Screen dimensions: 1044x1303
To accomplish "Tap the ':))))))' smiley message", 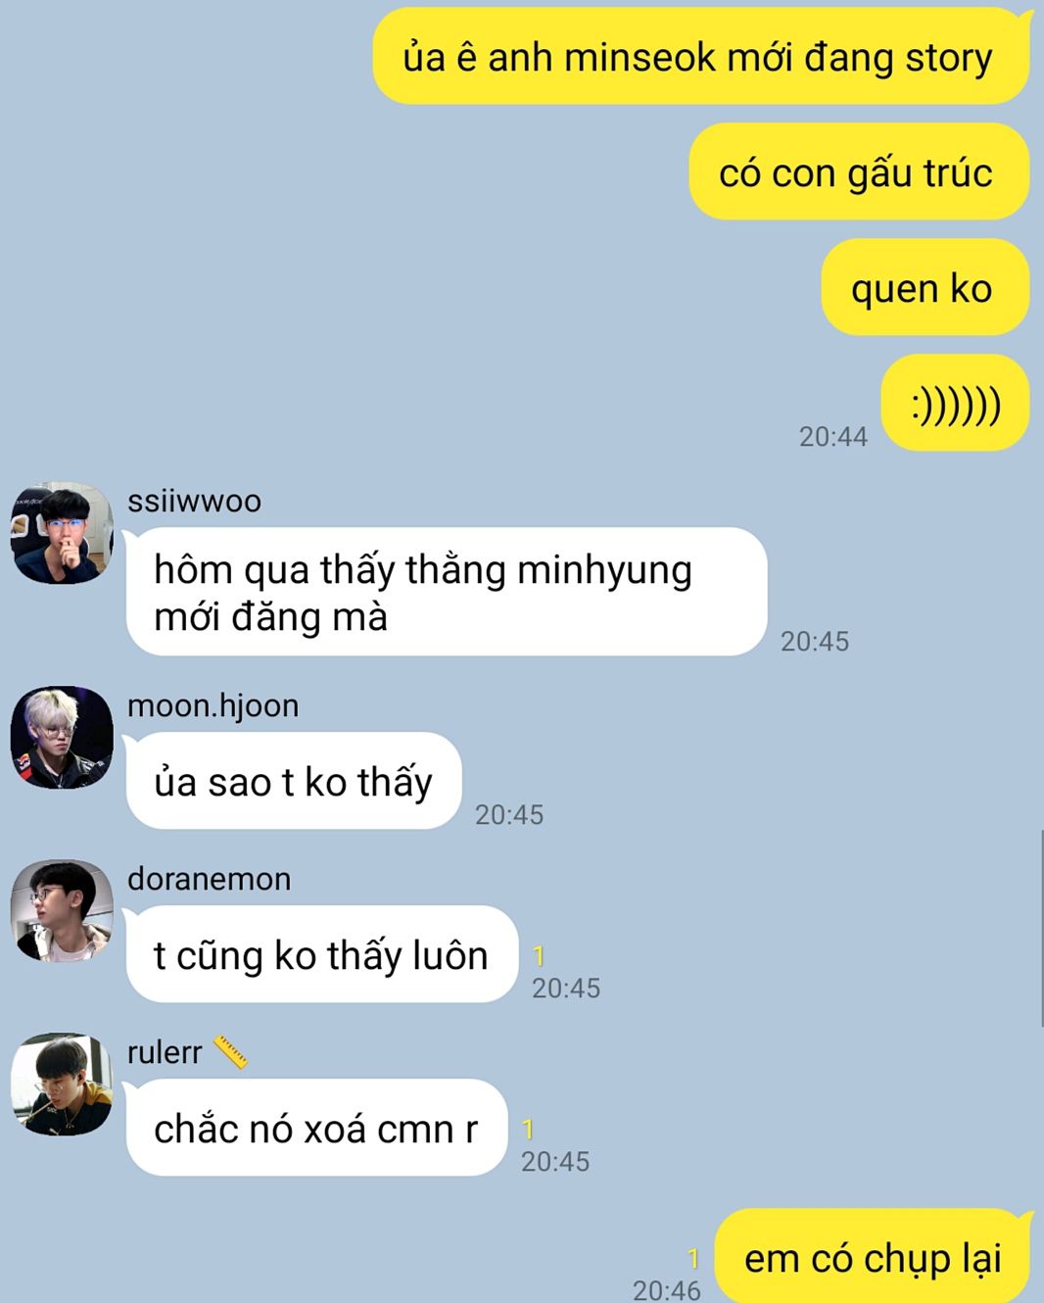I will coord(955,403).
